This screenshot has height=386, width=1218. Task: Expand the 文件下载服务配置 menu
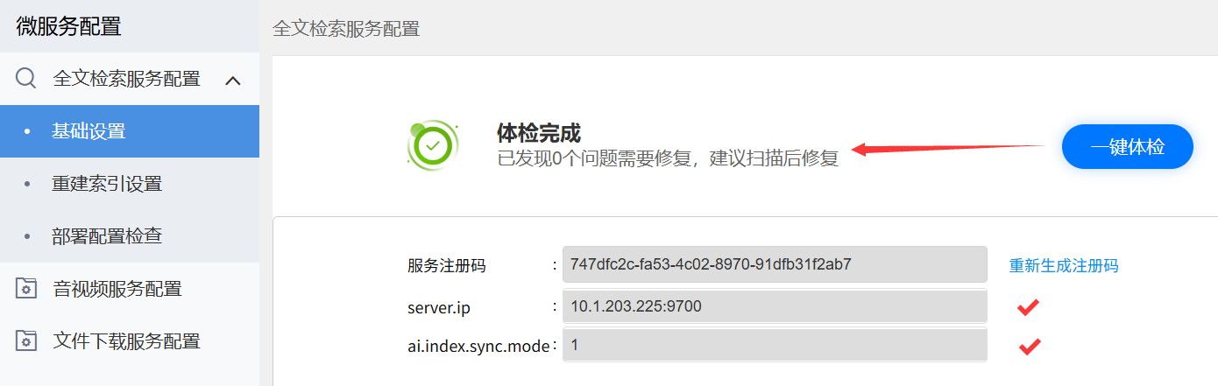[x=126, y=341]
